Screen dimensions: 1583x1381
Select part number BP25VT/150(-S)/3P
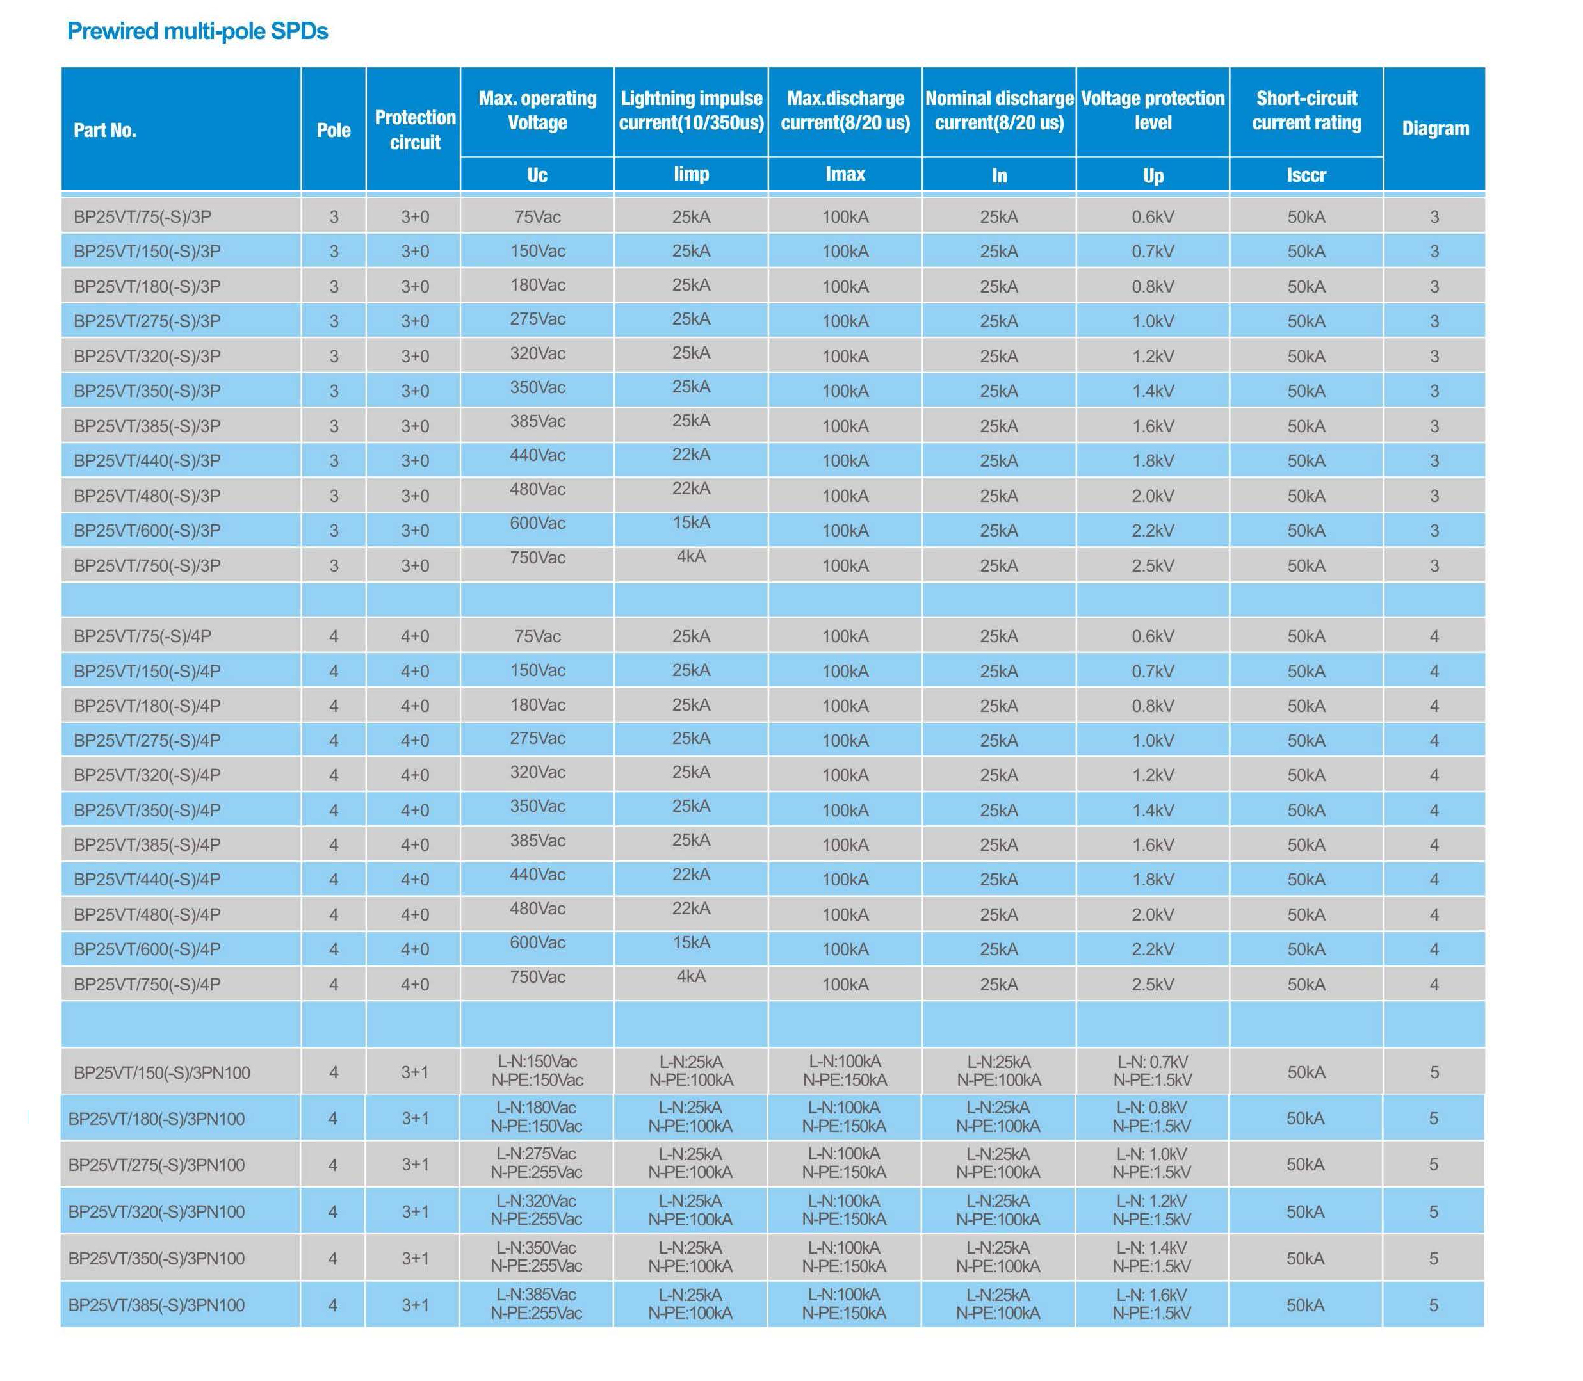click(147, 252)
